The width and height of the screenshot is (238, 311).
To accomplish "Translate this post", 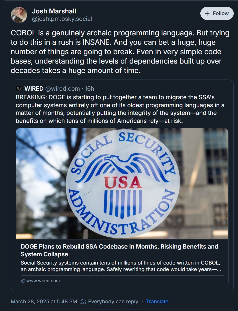I will pos(157,301).
